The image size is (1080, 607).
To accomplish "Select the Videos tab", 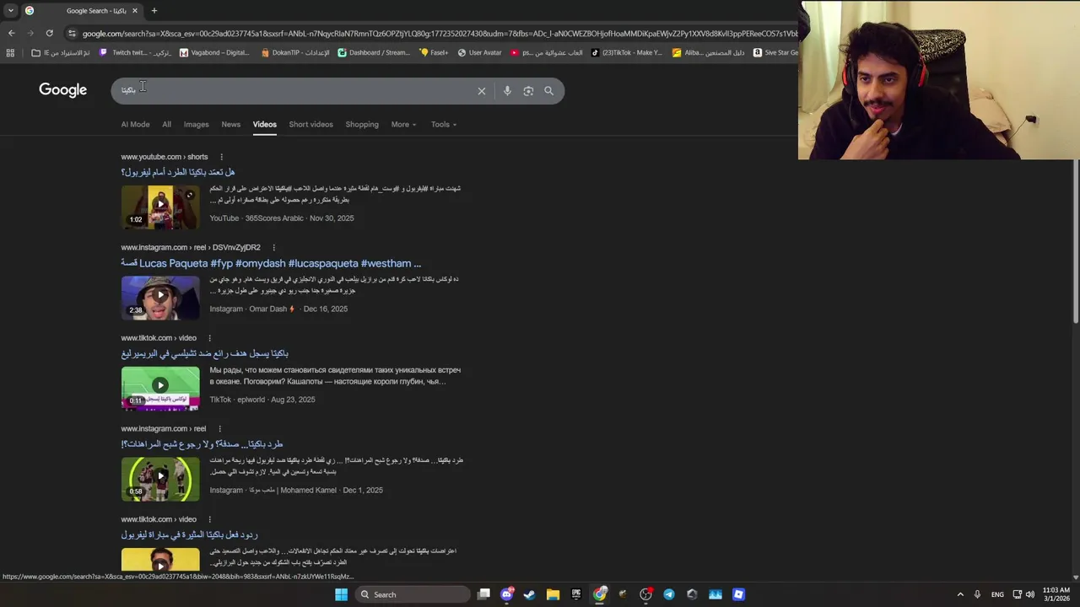I will [264, 124].
